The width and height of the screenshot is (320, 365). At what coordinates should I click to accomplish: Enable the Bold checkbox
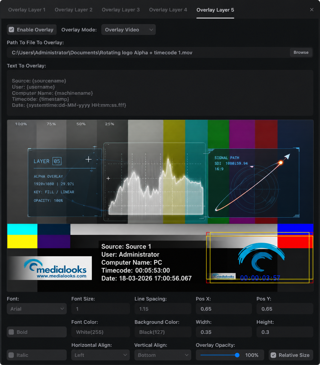[x=11, y=332]
